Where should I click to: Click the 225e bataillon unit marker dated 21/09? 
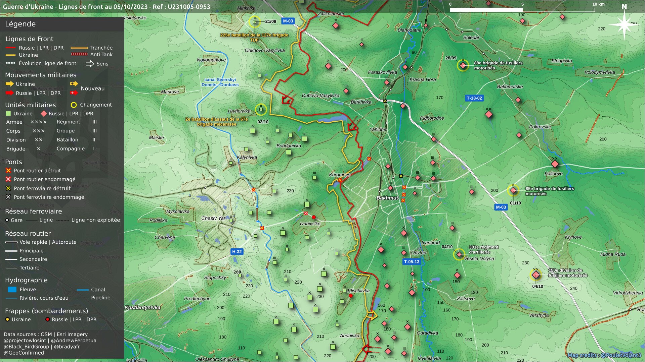click(255, 22)
